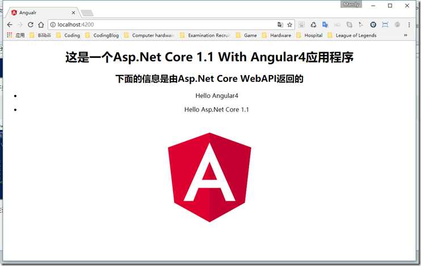
Task: Click the HD extension icon
Action: (337, 25)
